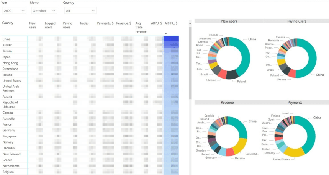Click the Payments chart title
The height and width of the screenshot is (175, 329).
pos(295,103)
